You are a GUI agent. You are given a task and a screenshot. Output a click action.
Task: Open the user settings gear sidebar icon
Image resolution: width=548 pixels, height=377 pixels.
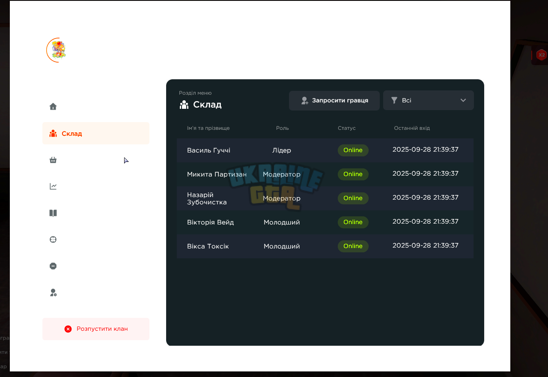pyautogui.click(x=53, y=293)
